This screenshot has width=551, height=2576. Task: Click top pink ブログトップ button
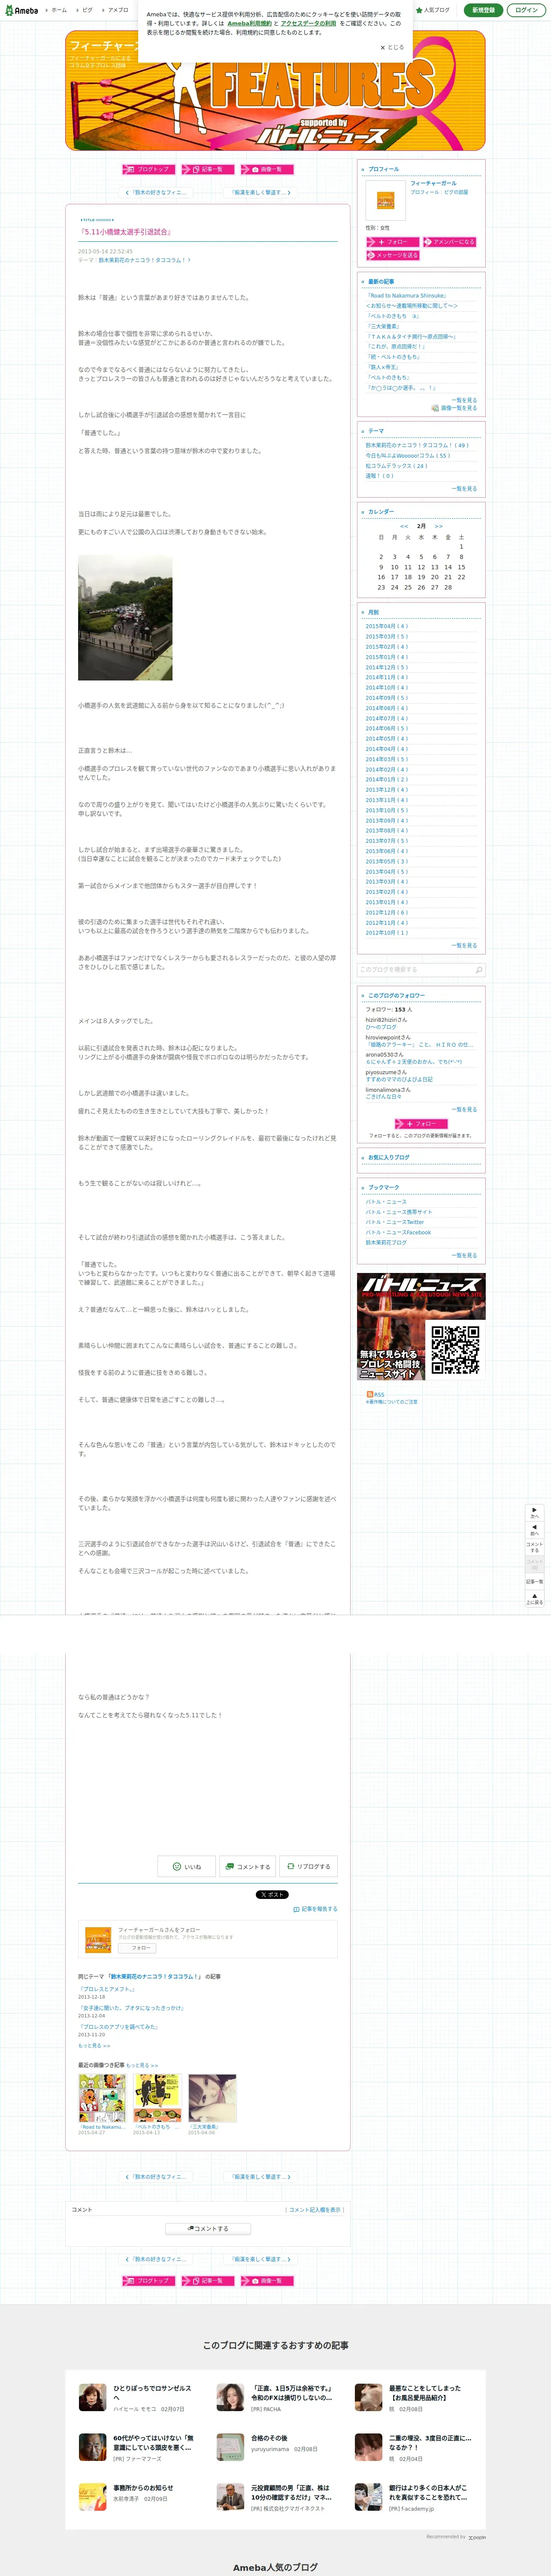click(149, 169)
